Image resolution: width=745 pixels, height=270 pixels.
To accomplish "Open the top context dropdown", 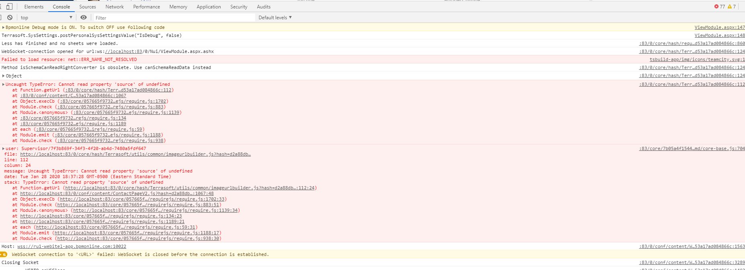I will 46,18.
